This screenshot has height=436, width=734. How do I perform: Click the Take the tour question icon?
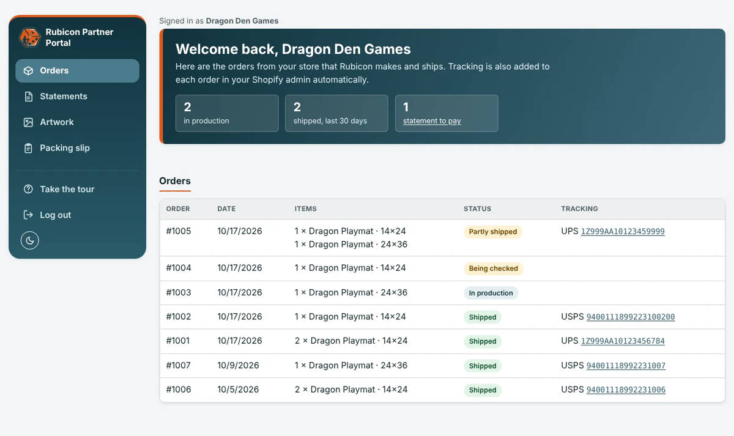coord(28,190)
